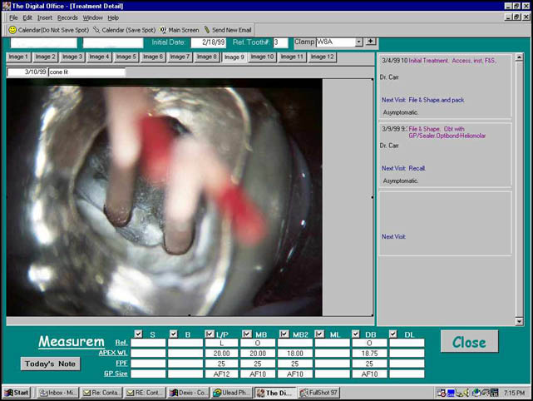Toggle the DB canal checkbox

click(357, 334)
